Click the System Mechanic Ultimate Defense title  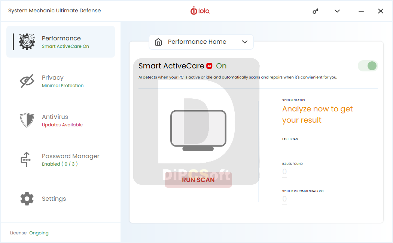tap(54, 10)
